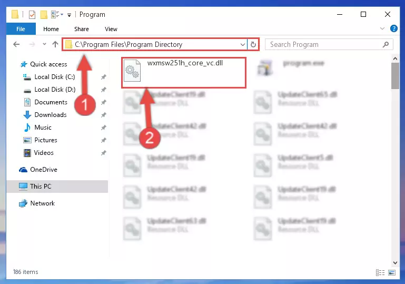Switch to Details view icon

click(380, 272)
